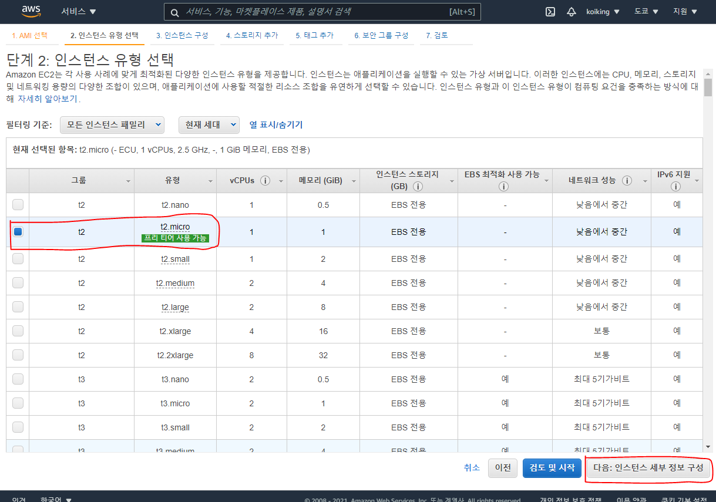Viewport: 716px width, 502px height.
Task: Click the 검토 및 시작 button
Action: [x=552, y=467]
